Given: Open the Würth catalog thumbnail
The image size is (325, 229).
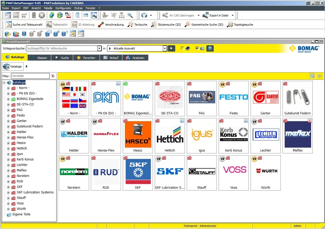Looking at the screenshot, I should pos(266,173).
